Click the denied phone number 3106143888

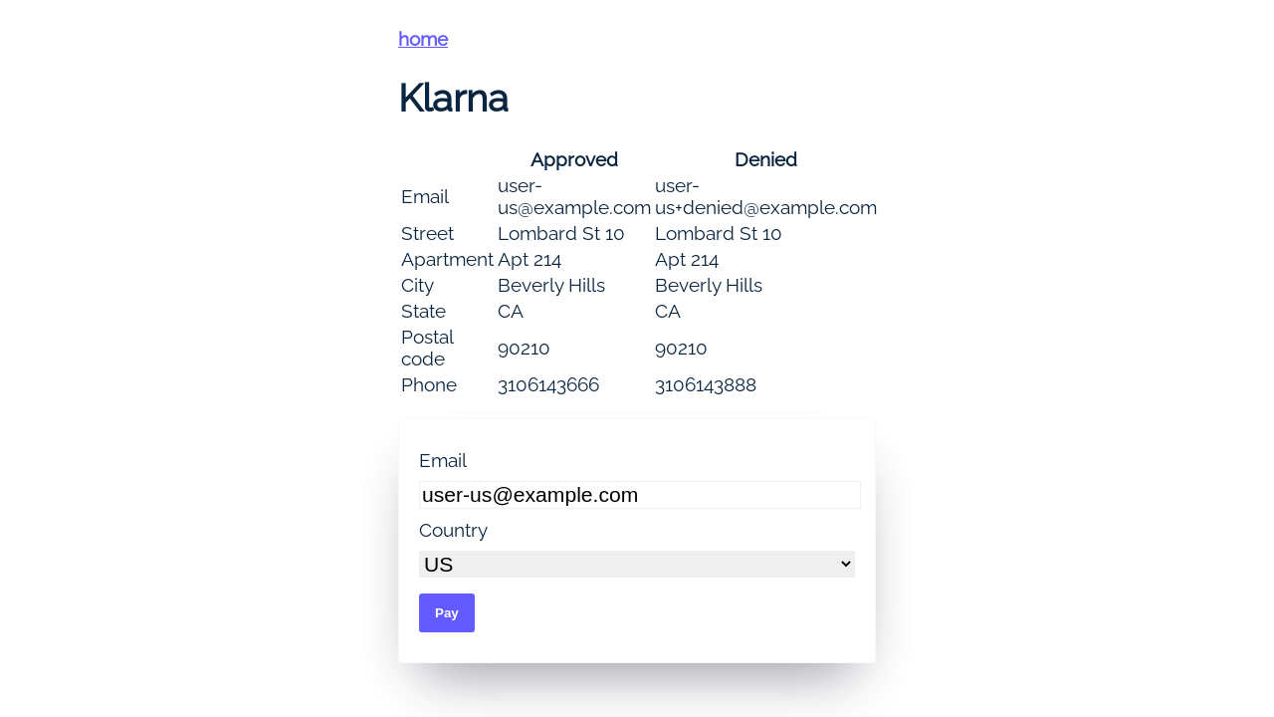coord(706,385)
